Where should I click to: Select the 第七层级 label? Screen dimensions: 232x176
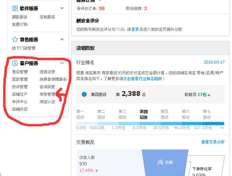pyautogui.click(x=207, y=115)
